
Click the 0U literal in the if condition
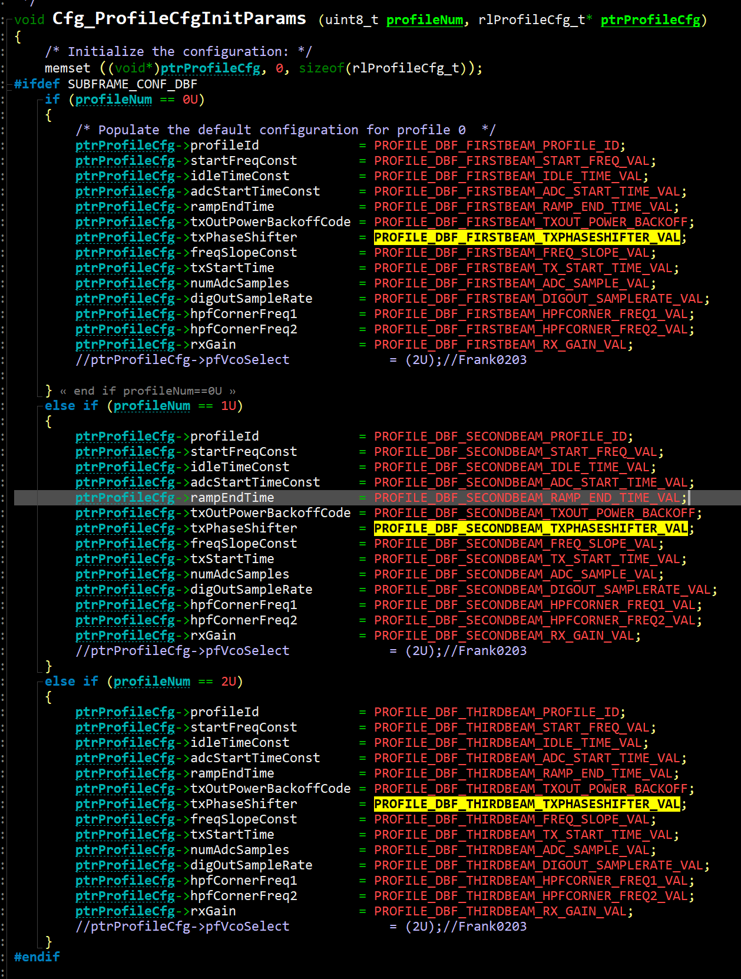190,100
